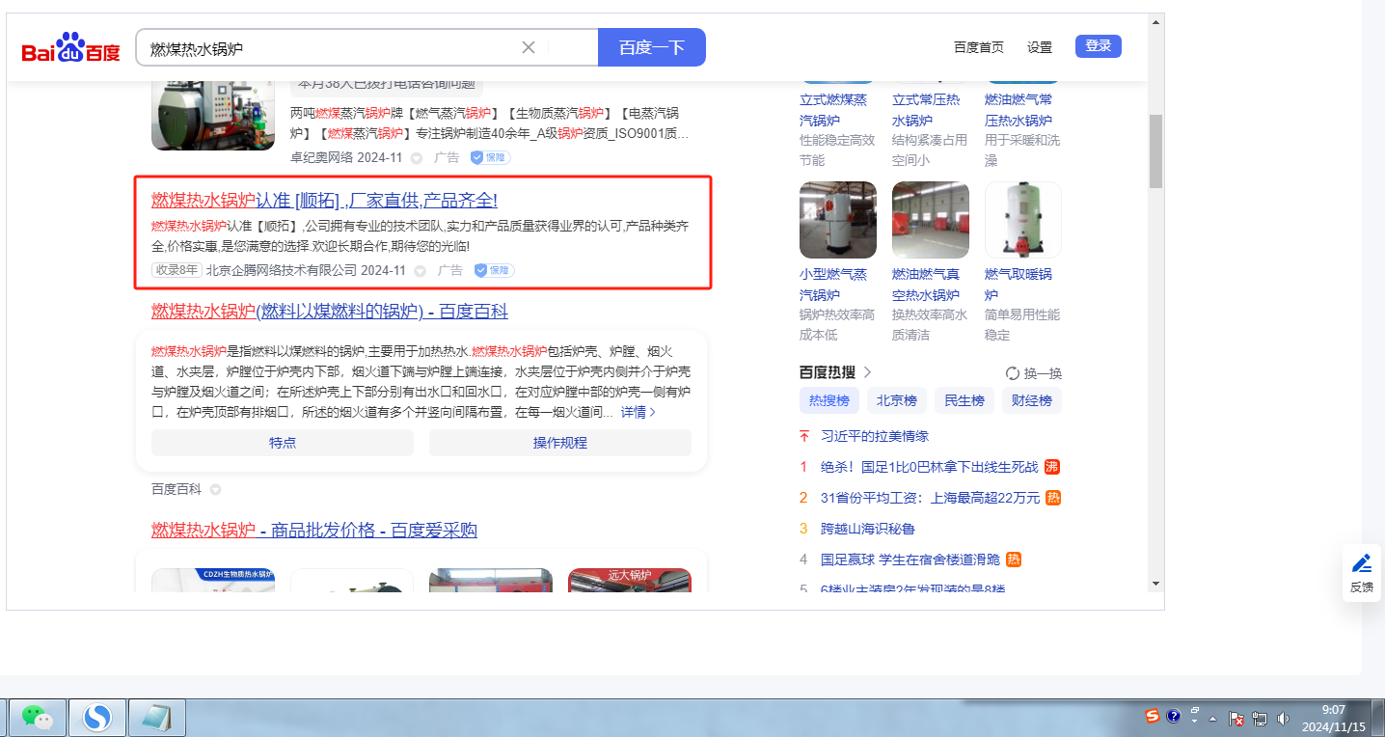Screen dimensions: 1385x737
Task: Expand 百度热搜 with its chevron arrow
Action: tap(867, 372)
